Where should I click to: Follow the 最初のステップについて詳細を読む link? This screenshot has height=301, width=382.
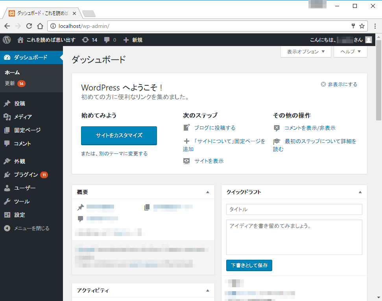[x=314, y=145]
